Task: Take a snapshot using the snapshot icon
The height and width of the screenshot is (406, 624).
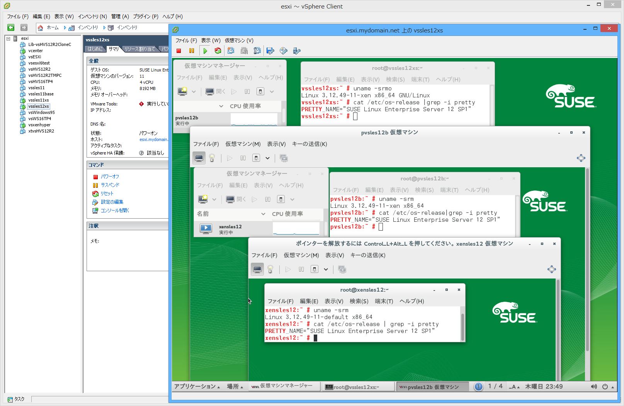Action: (x=231, y=51)
